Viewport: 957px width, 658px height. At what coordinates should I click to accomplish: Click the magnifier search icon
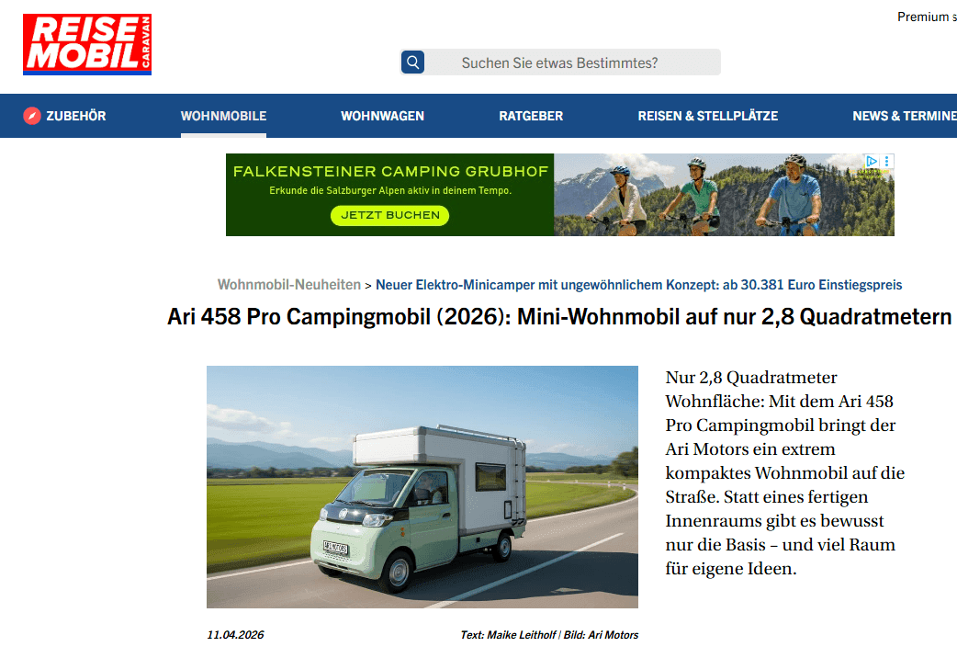coord(412,62)
